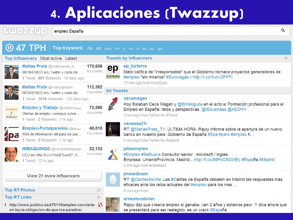Expand the Tweets by Influencers section
This screenshot has width=293, height=220.
[x=286, y=58]
